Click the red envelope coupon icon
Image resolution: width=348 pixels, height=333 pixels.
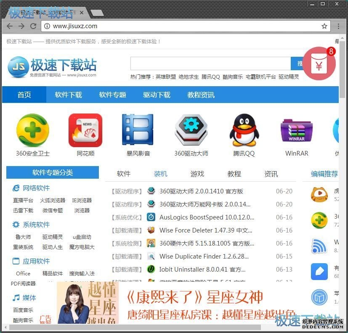pos(319,64)
